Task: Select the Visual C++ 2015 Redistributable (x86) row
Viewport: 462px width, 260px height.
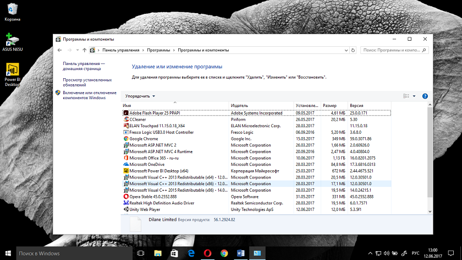Action: point(256,191)
